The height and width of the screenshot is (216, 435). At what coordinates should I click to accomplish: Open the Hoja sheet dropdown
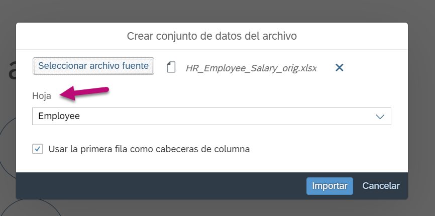(x=211, y=116)
